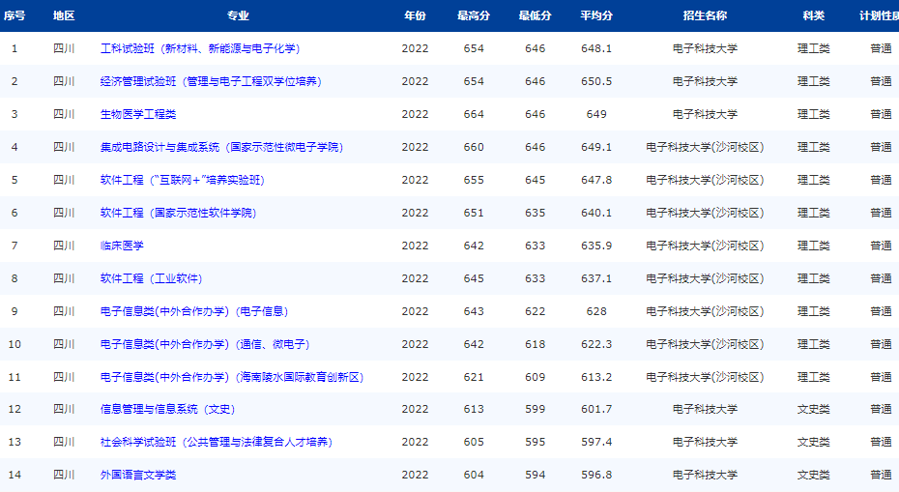
Task: Select the average score 647.8
Action: (x=596, y=180)
